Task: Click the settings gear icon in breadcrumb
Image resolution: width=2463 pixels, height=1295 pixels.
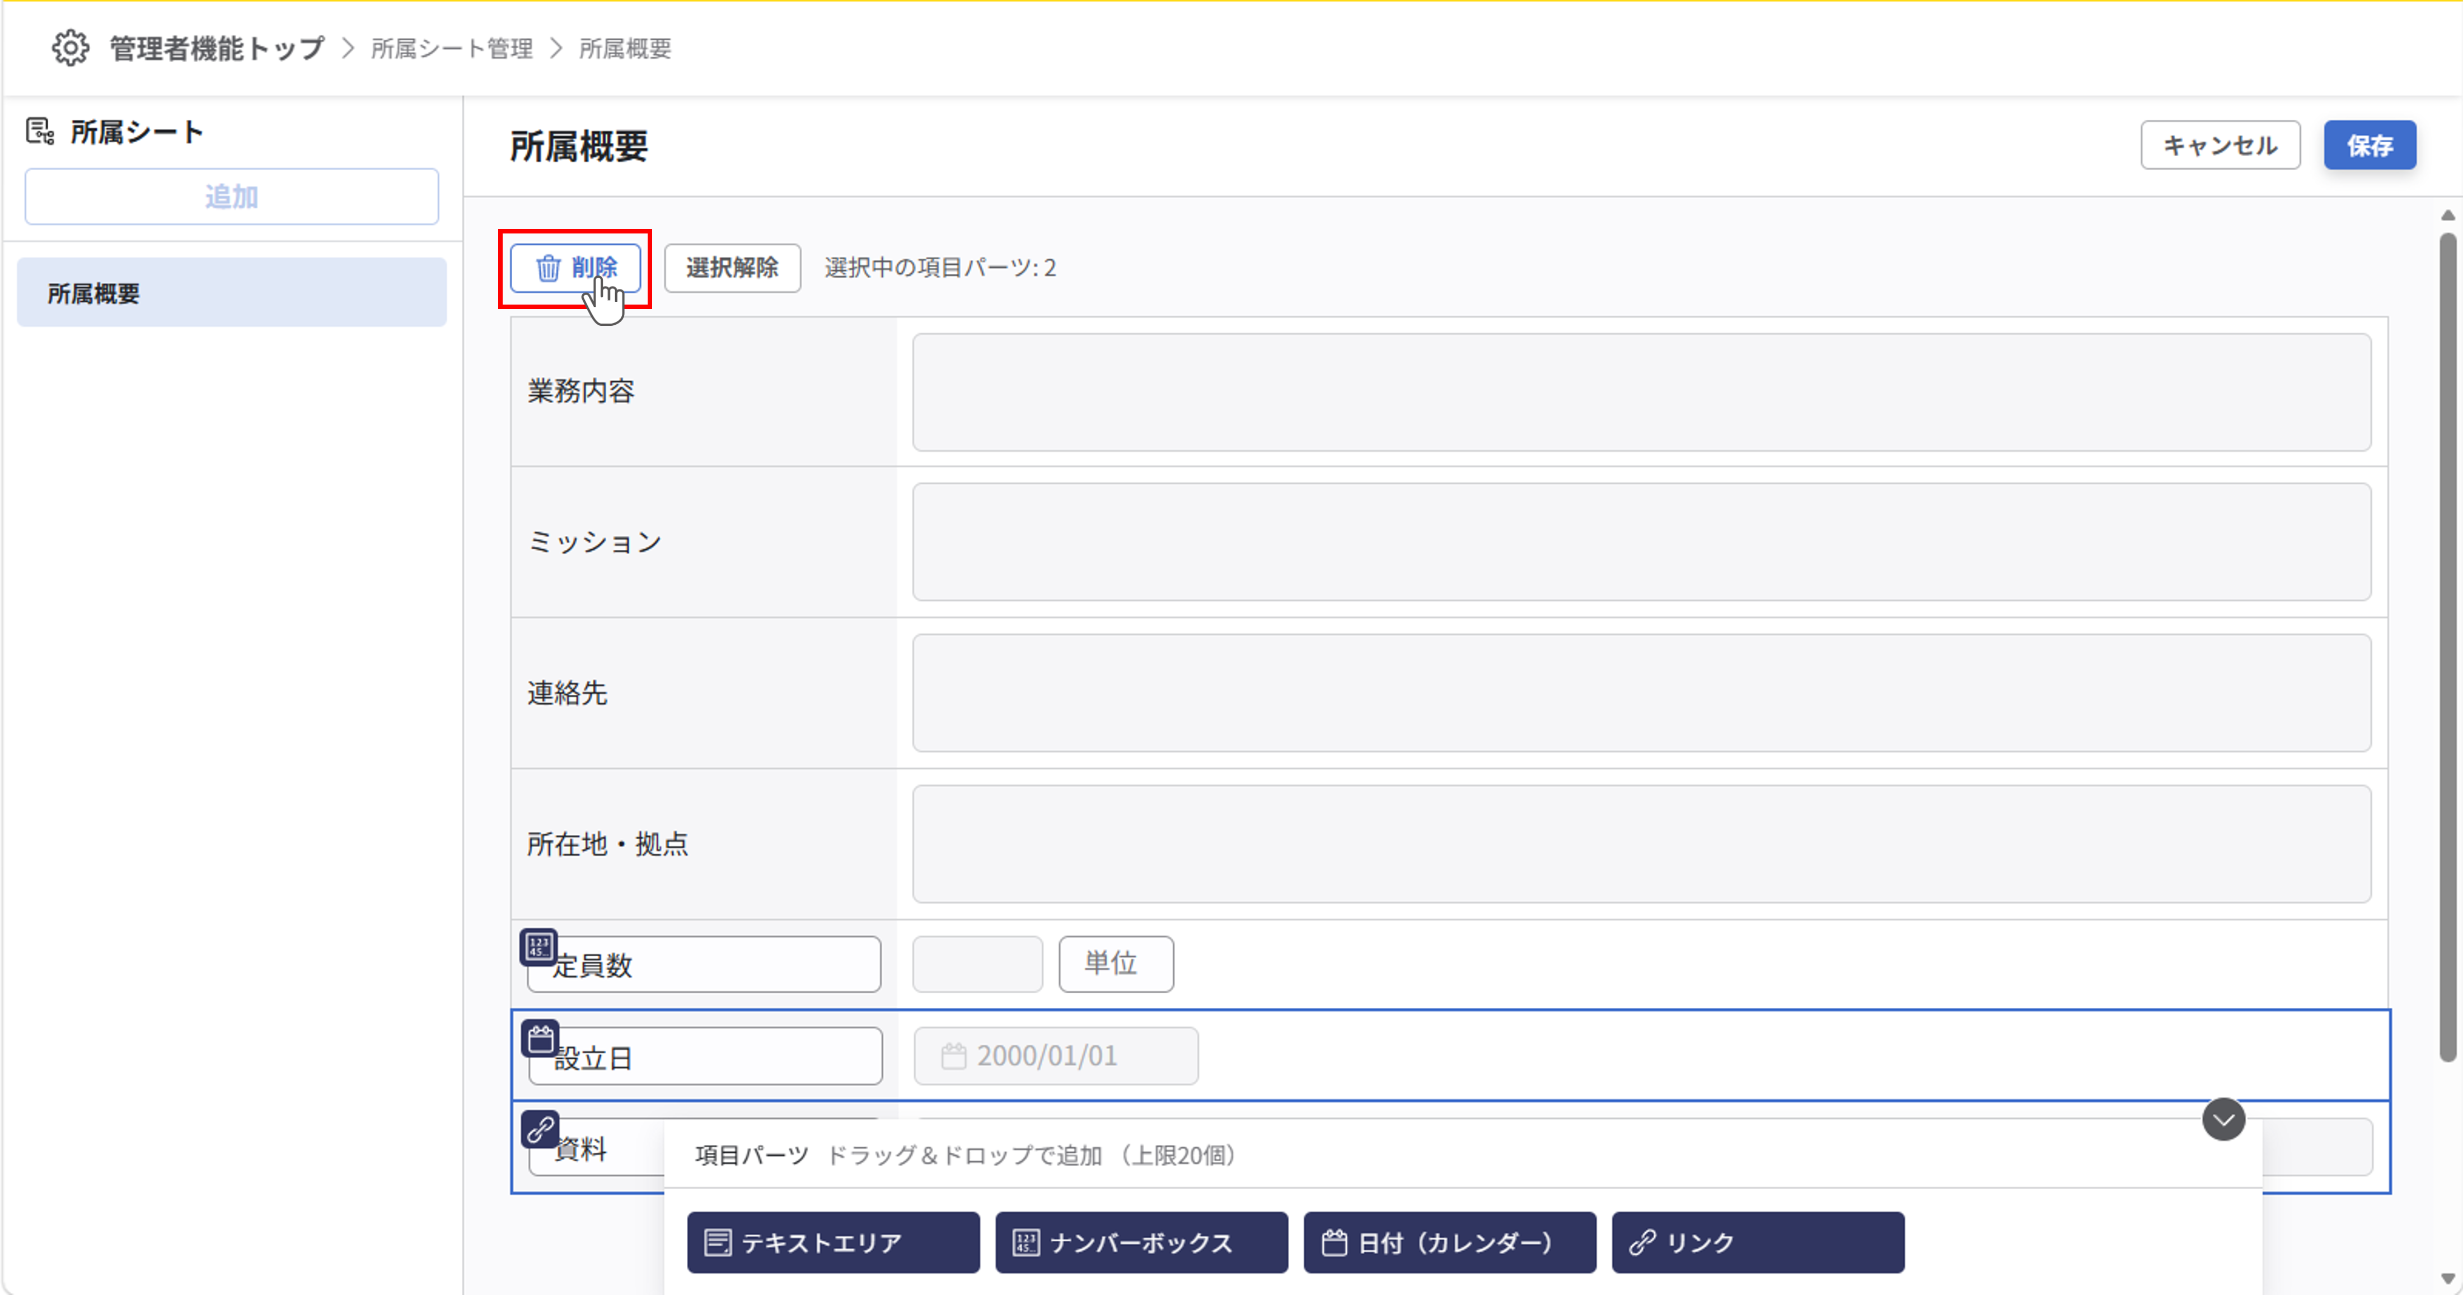Action: click(70, 48)
